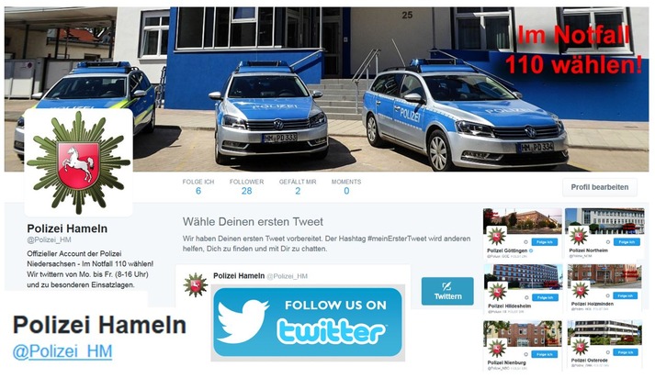Toggle Folge ich on Polizei Göttingen
655x378 pixels.
(x=544, y=242)
